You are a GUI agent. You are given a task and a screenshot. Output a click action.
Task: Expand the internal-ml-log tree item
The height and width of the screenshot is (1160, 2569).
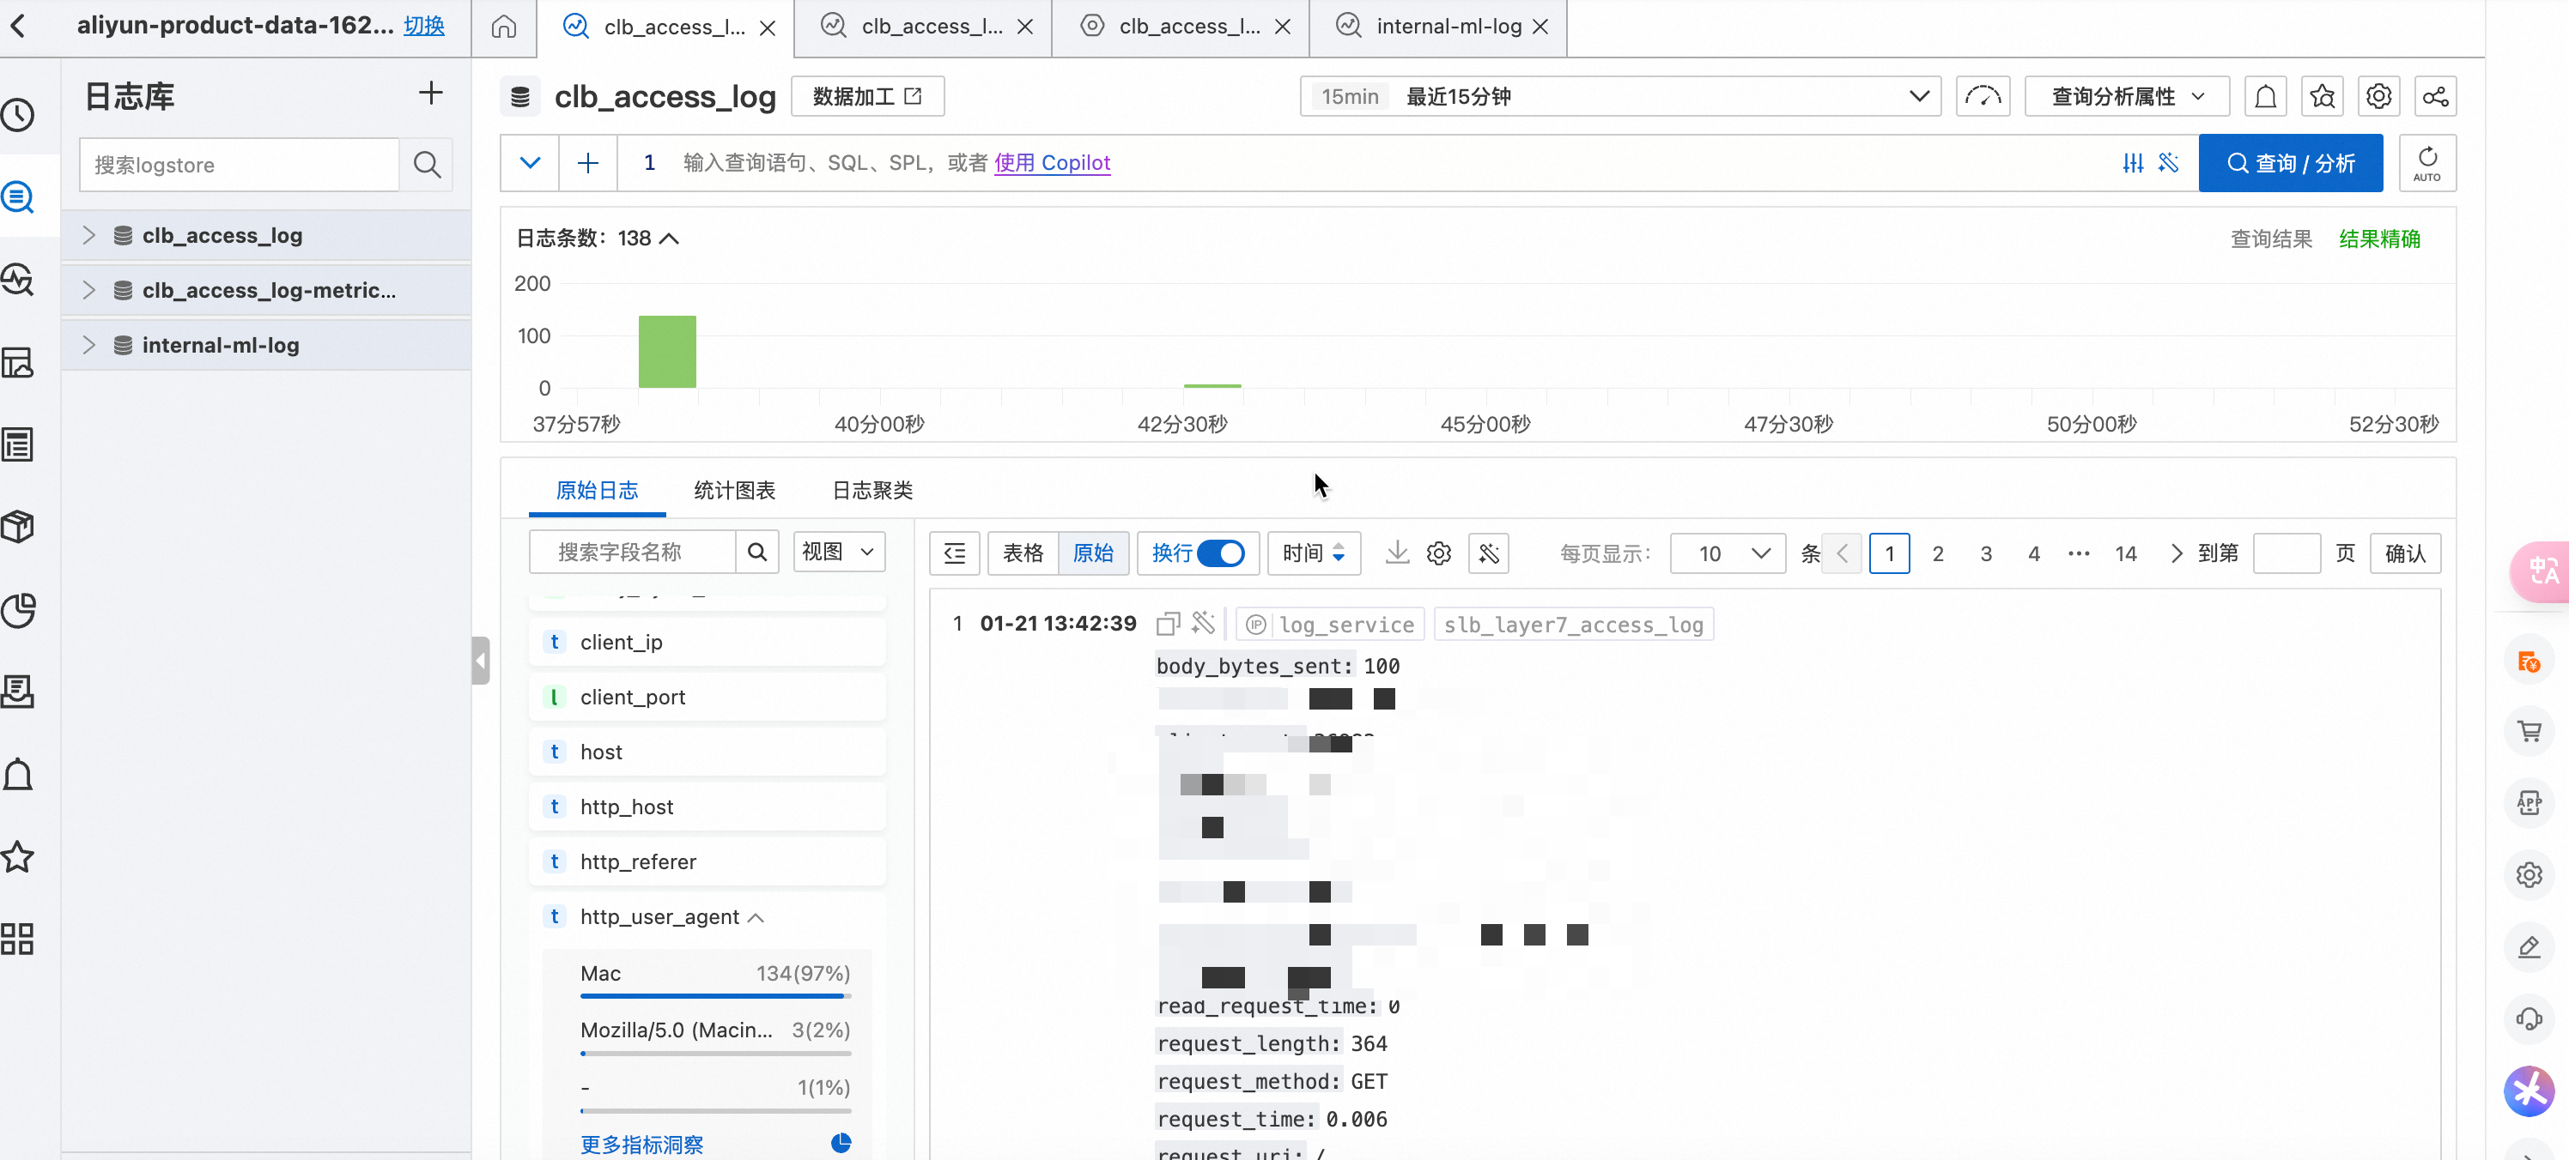88,345
